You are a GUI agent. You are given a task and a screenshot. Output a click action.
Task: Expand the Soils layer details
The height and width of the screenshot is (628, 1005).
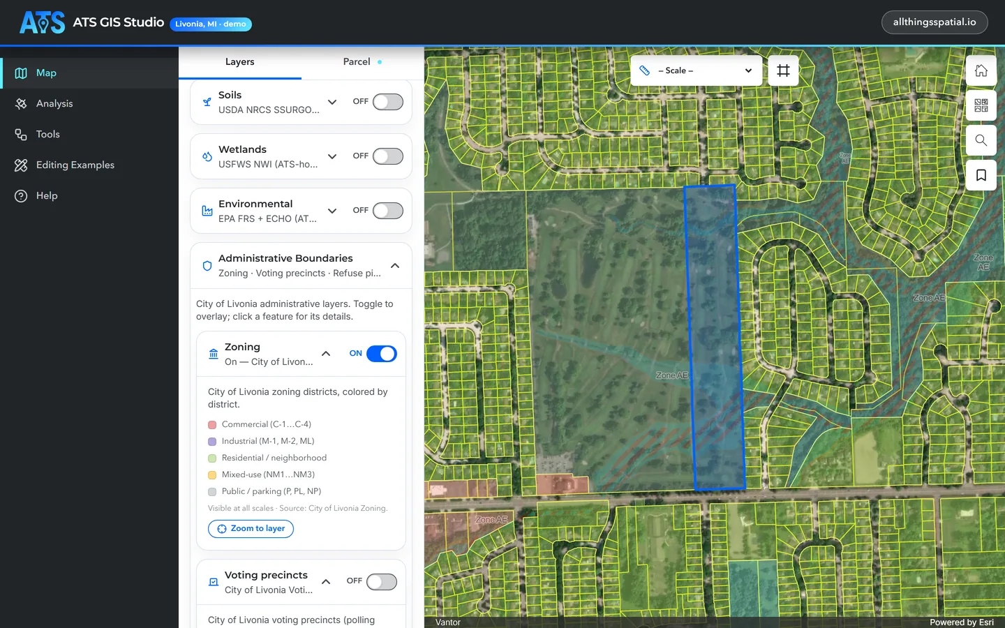(x=332, y=102)
